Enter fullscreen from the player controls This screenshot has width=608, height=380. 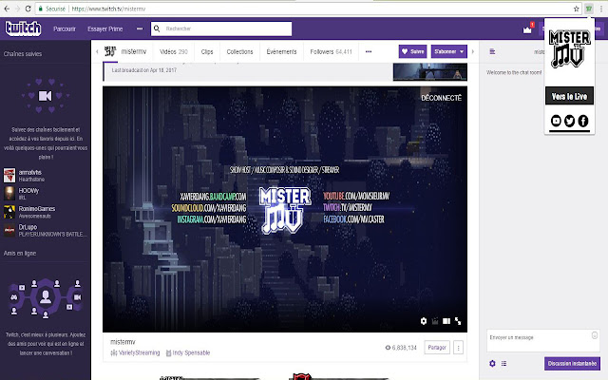point(458,321)
